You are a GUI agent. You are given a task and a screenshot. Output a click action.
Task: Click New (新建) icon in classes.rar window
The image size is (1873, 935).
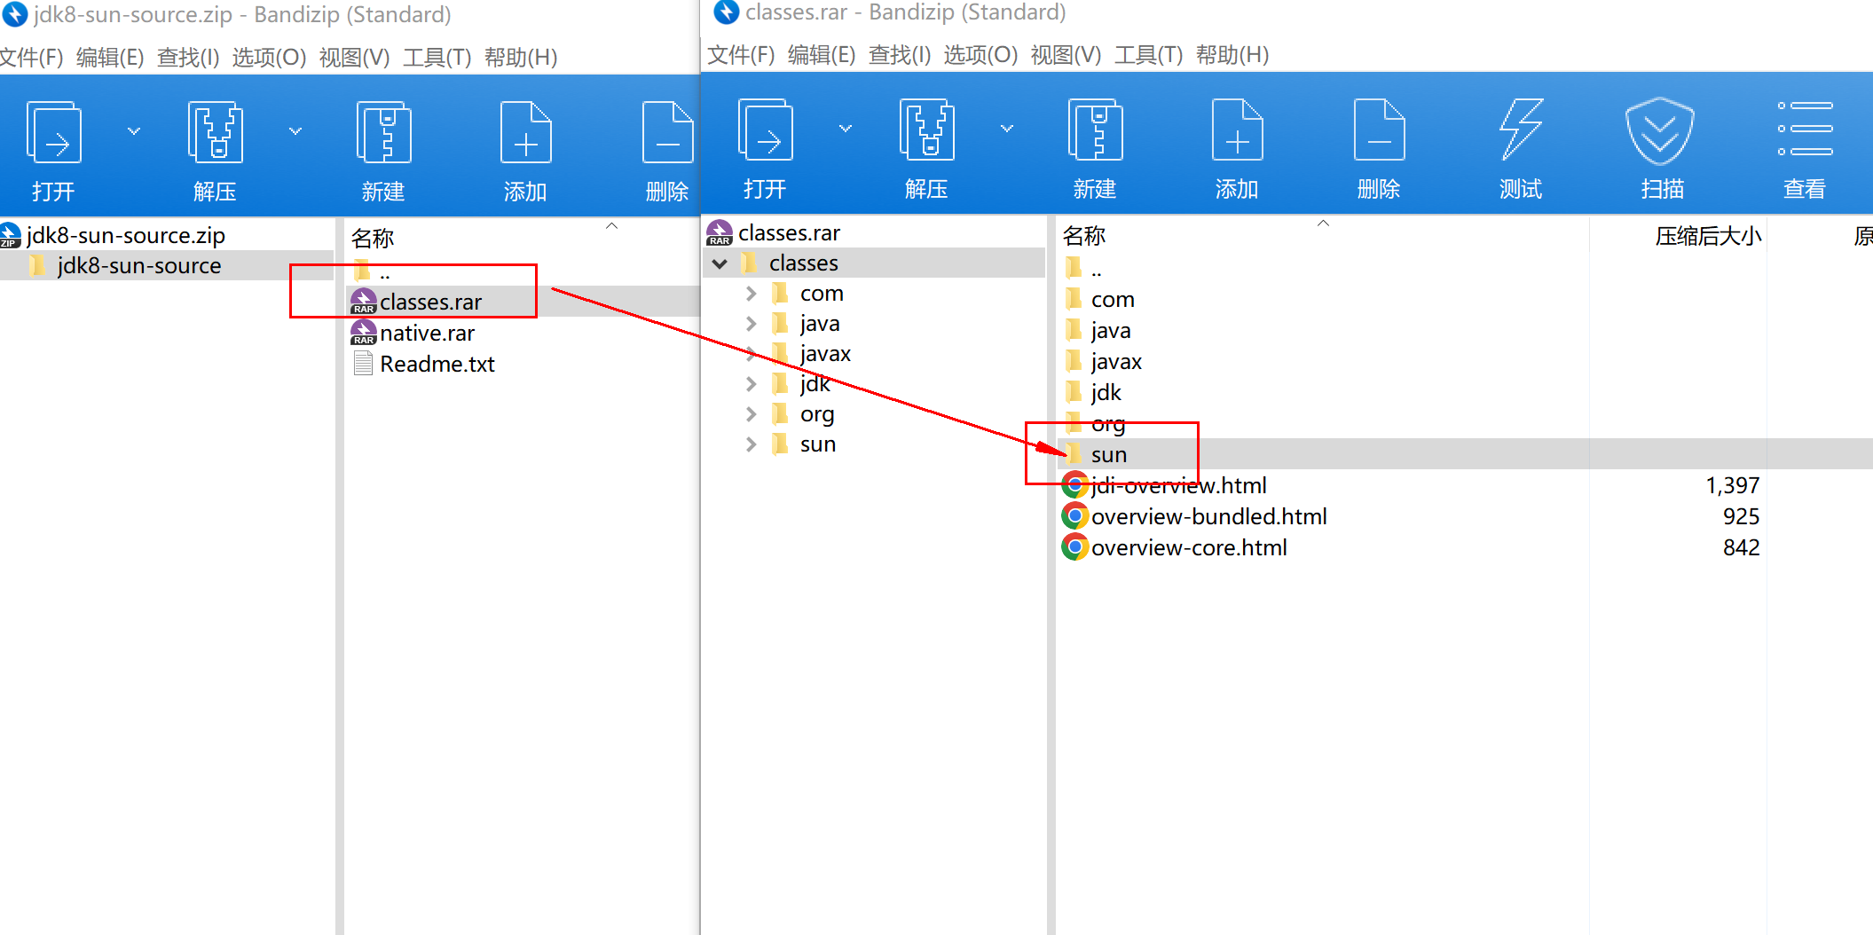click(1095, 130)
